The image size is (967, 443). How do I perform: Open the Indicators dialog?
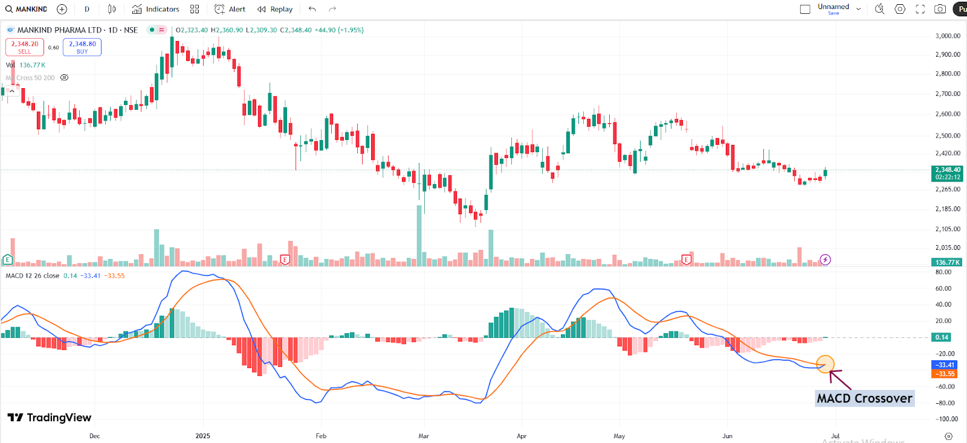click(x=156, y=9)
